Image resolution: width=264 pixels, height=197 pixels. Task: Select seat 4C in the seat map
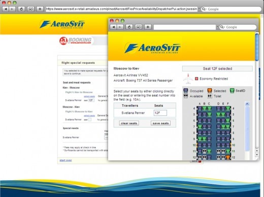pyautogui.click(x=209, y=108)
